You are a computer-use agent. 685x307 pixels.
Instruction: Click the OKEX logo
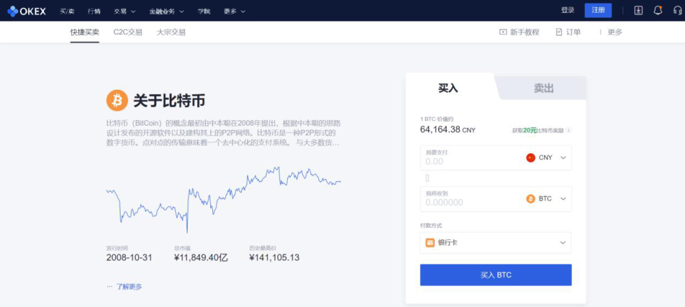[x=27, y=11]
